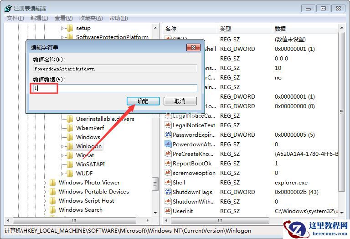
Task: Expand the Winlogon tree node
Action: (62, 146)
